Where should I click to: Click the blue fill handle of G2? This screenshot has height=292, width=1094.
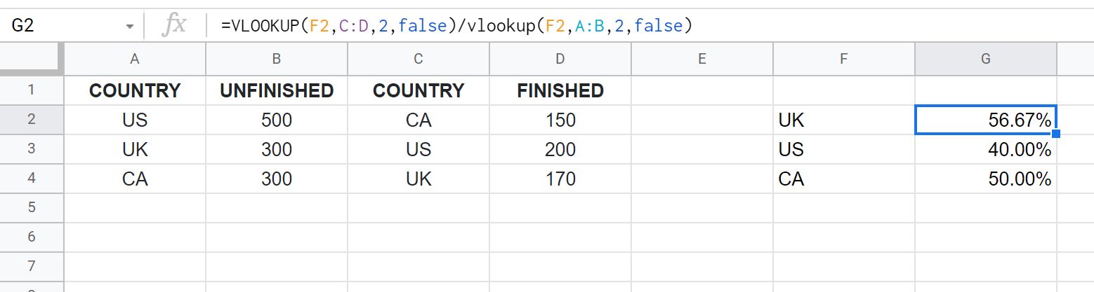pyautogui.click(x=1056, y=134)
